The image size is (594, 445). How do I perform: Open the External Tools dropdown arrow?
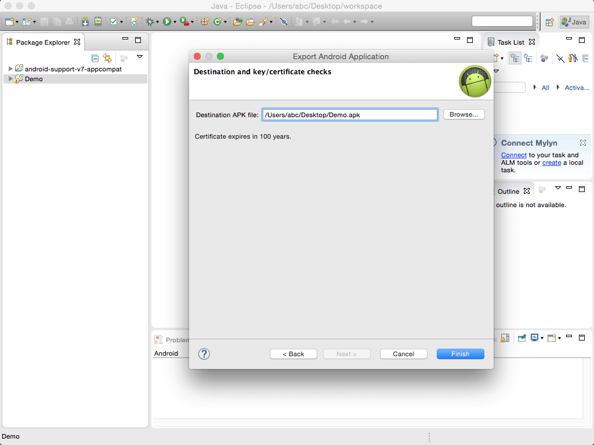coord(192,22)
